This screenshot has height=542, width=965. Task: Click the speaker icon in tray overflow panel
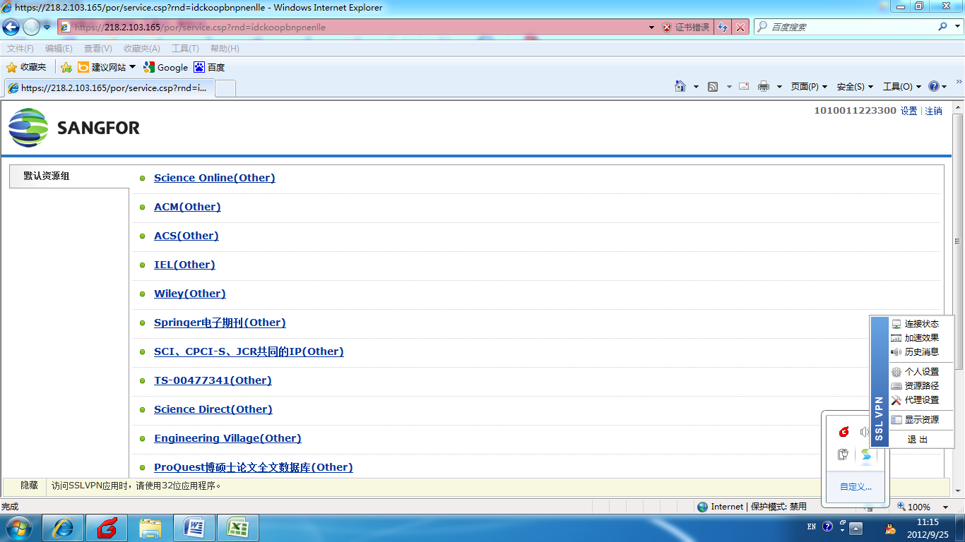pyautogui.click(x=865, y=432)
